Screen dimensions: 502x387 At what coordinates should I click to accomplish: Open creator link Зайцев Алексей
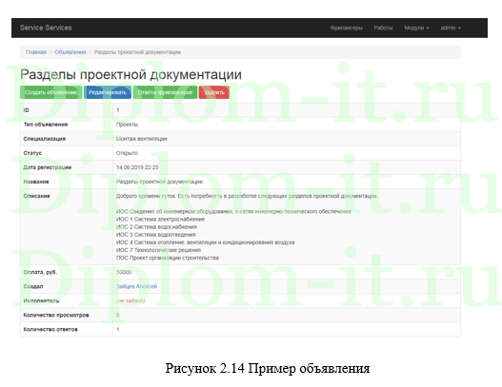point(137,286)
